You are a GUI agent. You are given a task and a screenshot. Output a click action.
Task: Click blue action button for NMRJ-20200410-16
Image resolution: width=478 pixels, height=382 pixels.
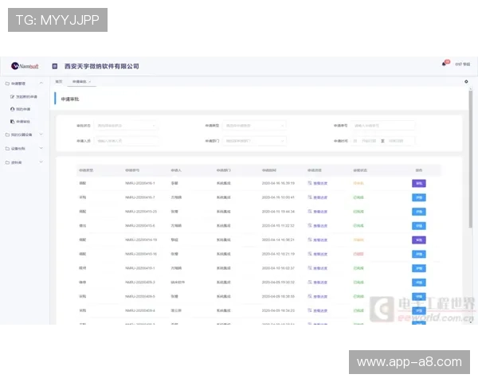tap(419, 254)
